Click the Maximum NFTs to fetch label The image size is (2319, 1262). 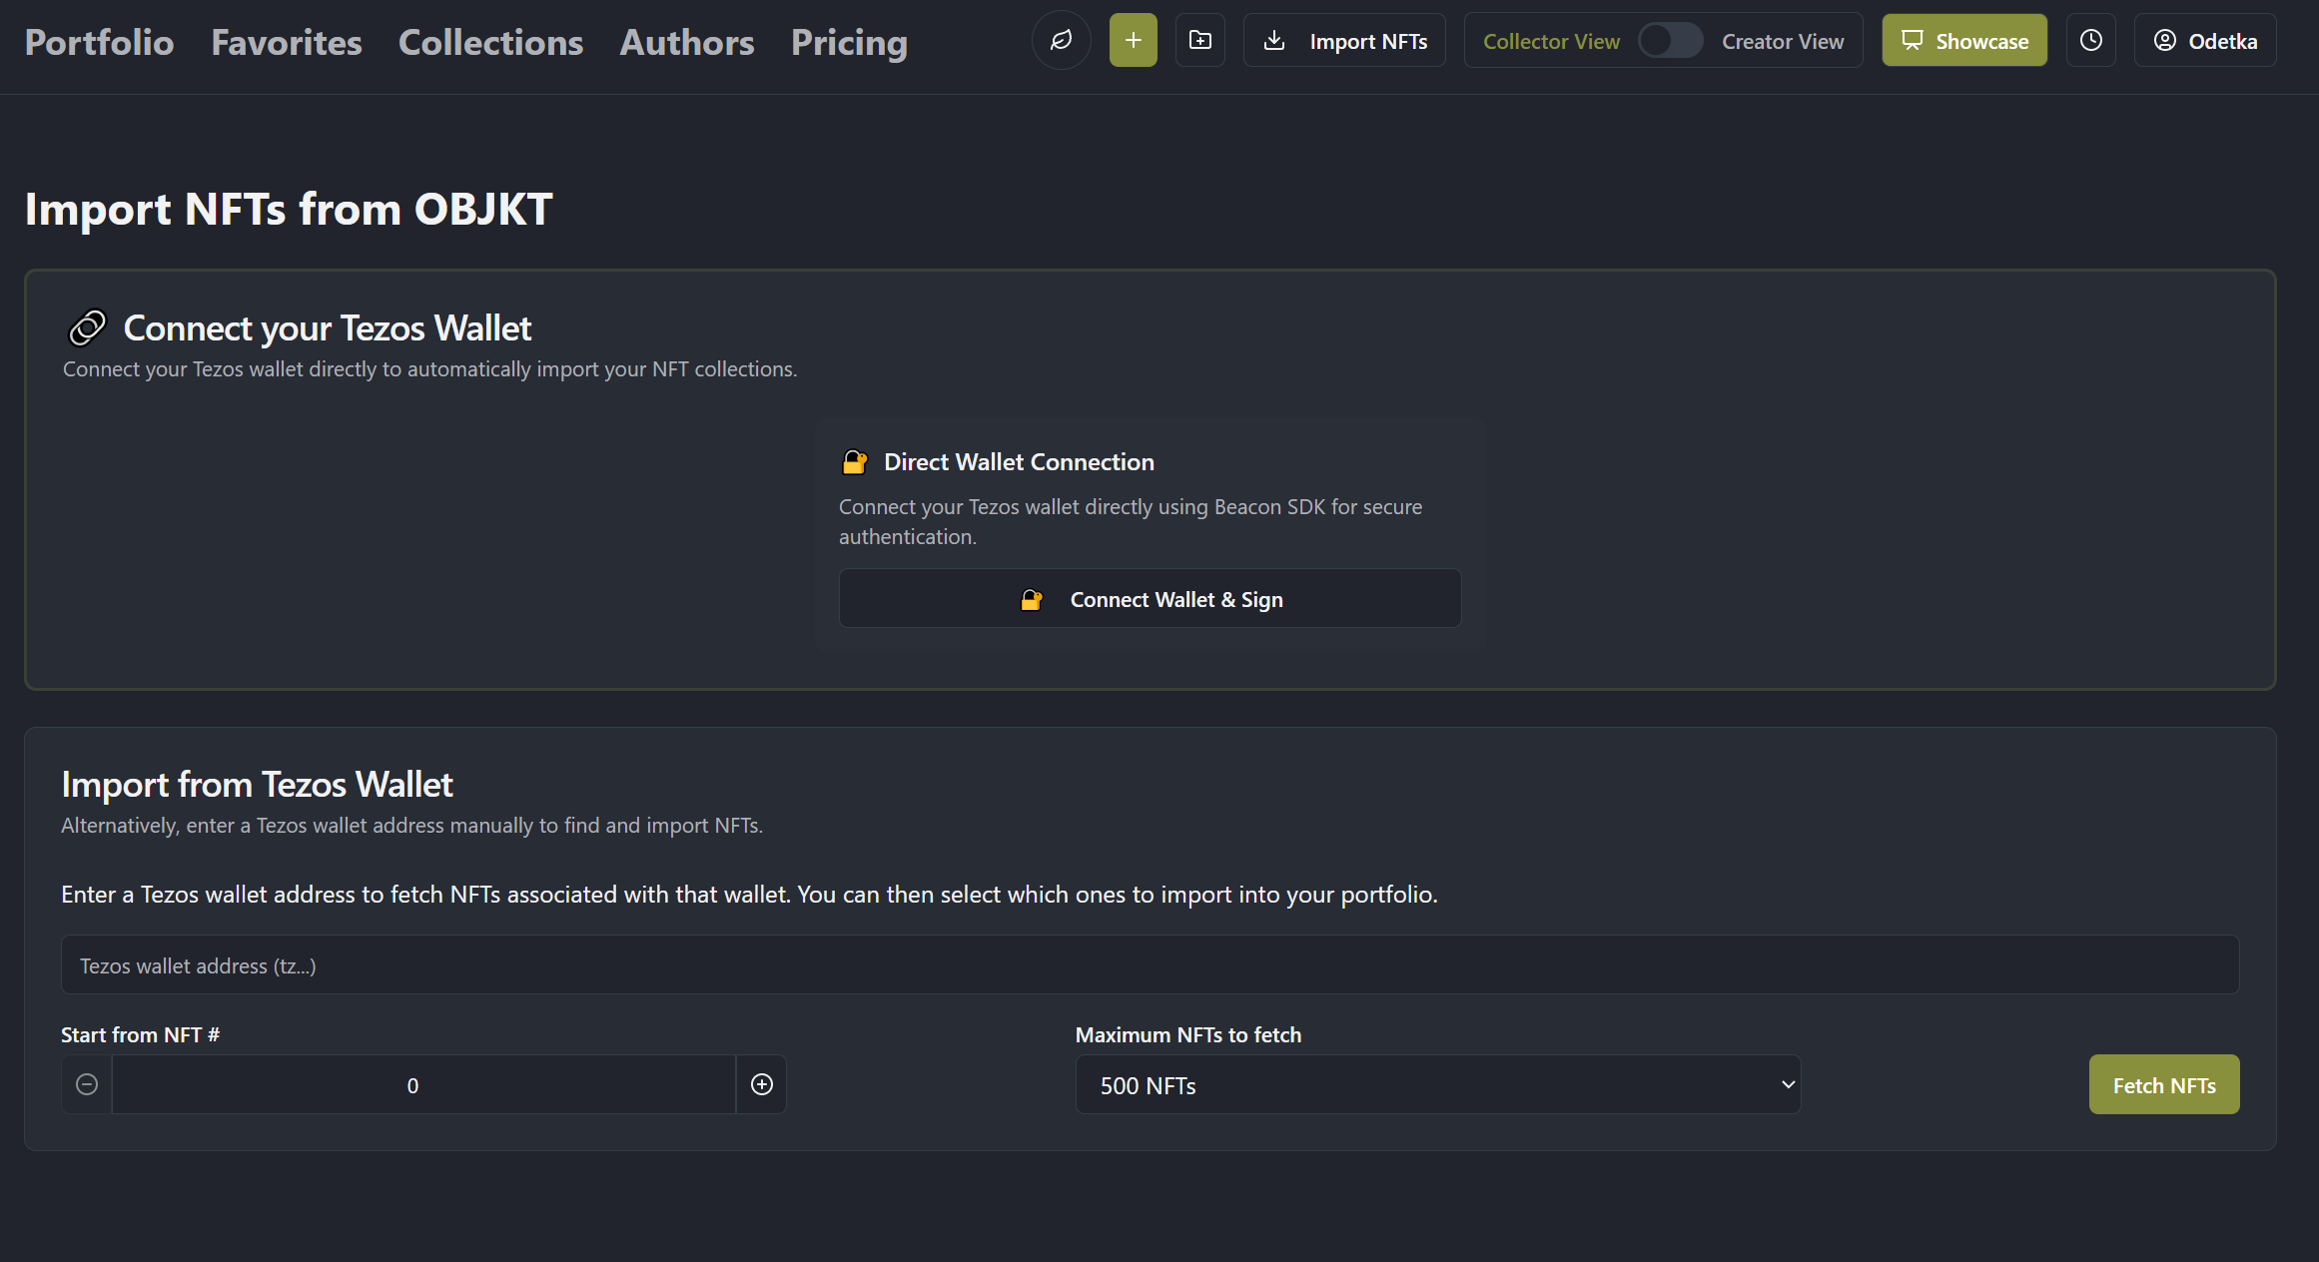pos(1188,1035)
